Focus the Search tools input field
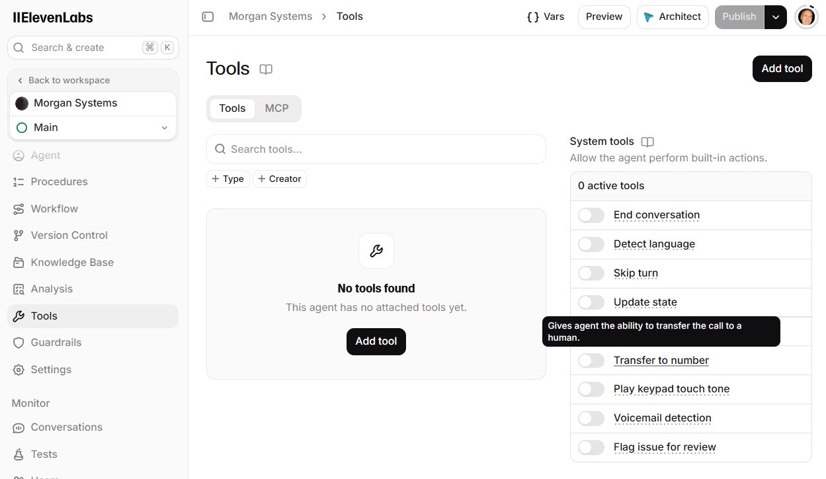The width and height of the screenshot is (826, 479). tap(376, 150)
